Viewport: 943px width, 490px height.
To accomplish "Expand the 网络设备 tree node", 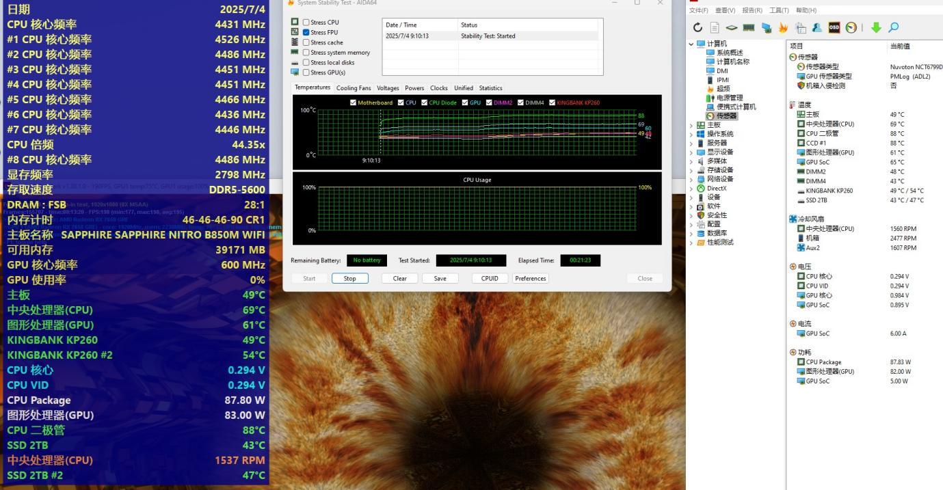I will coord(691,179).
